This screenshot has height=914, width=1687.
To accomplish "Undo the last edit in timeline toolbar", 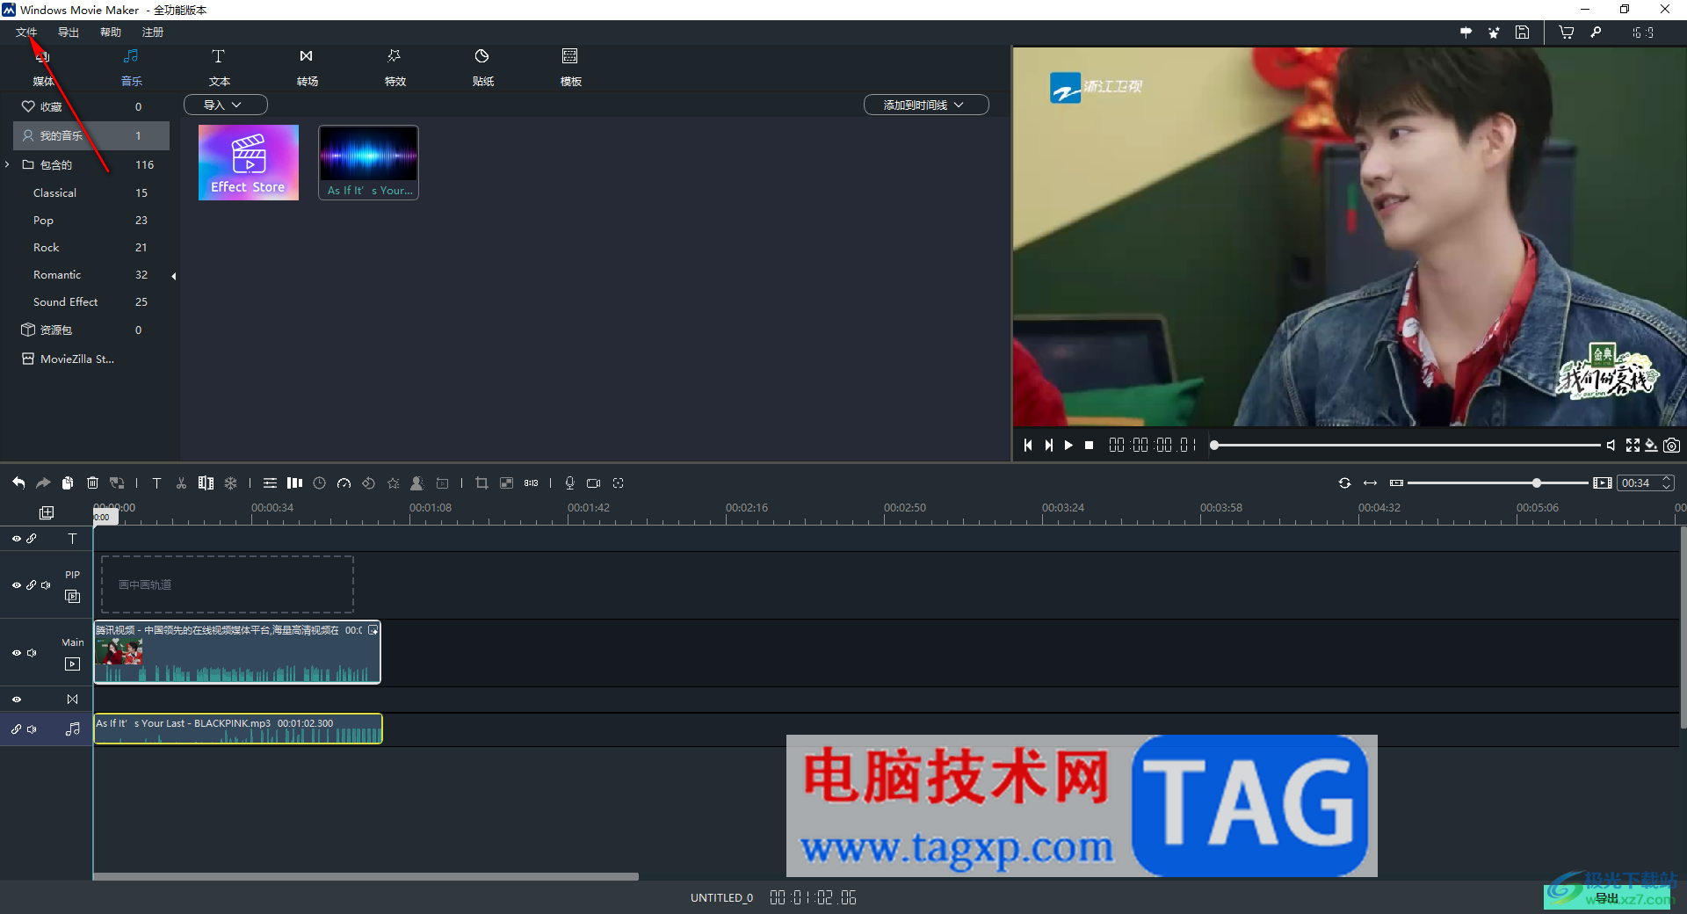I will [x=18, y=482].
